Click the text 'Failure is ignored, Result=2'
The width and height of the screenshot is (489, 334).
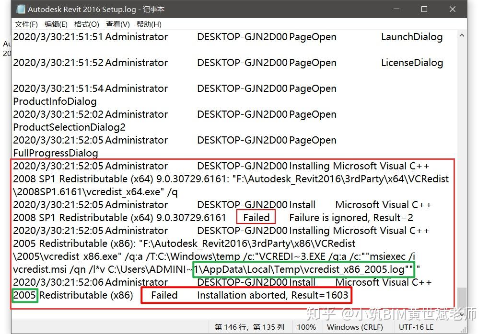click(351, 218)
